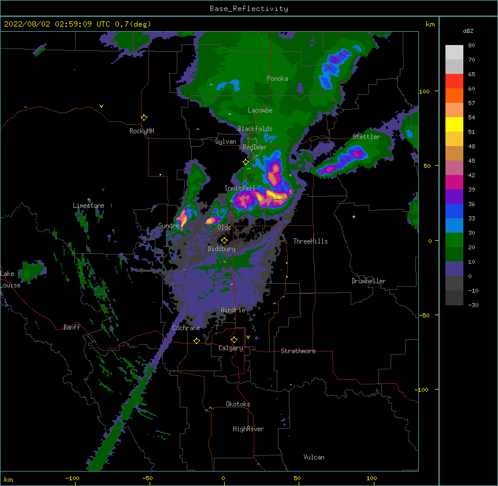Select the light gray 70-80 dBZ swatch
498x486 pixels.
[454, 53]
